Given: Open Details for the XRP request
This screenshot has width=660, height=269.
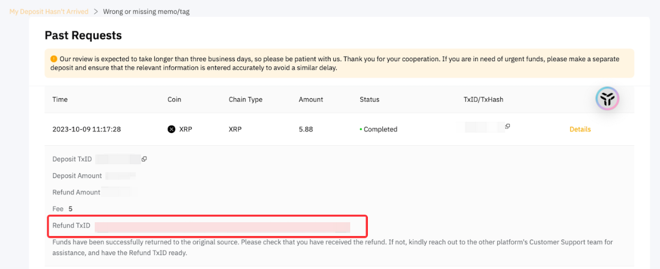Looking at the screenshot, I should (x=580, y=129).
